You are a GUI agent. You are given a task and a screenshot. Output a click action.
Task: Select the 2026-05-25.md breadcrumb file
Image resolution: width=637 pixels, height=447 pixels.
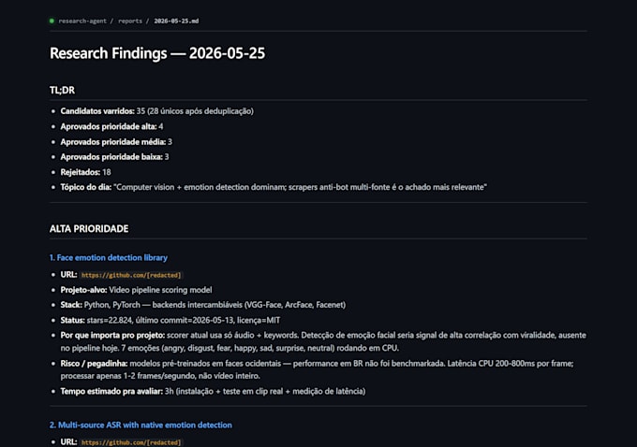click(x=176, y=22)
